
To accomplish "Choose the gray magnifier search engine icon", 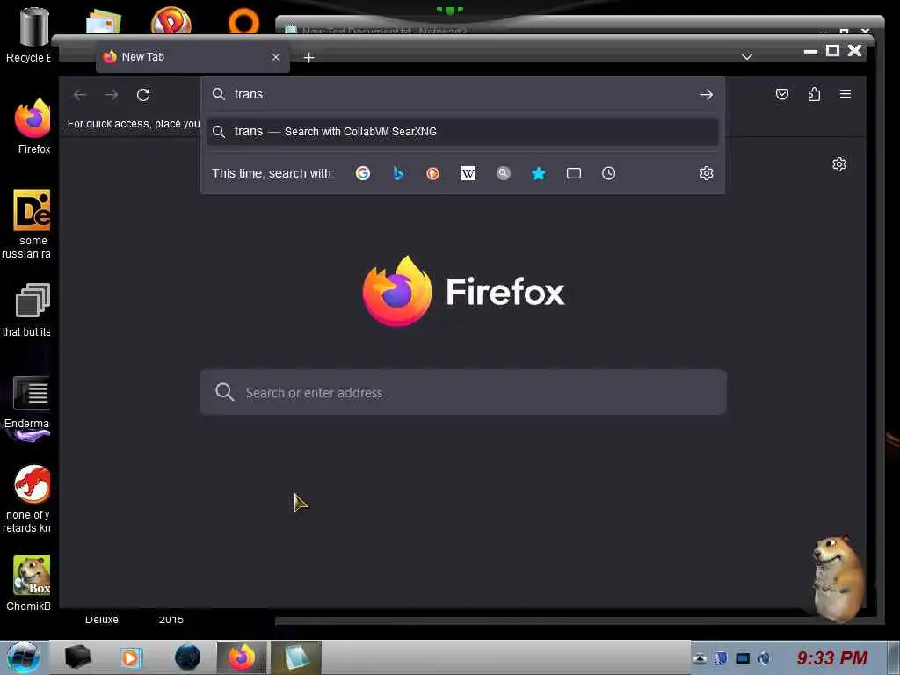I will pos(504,173).
